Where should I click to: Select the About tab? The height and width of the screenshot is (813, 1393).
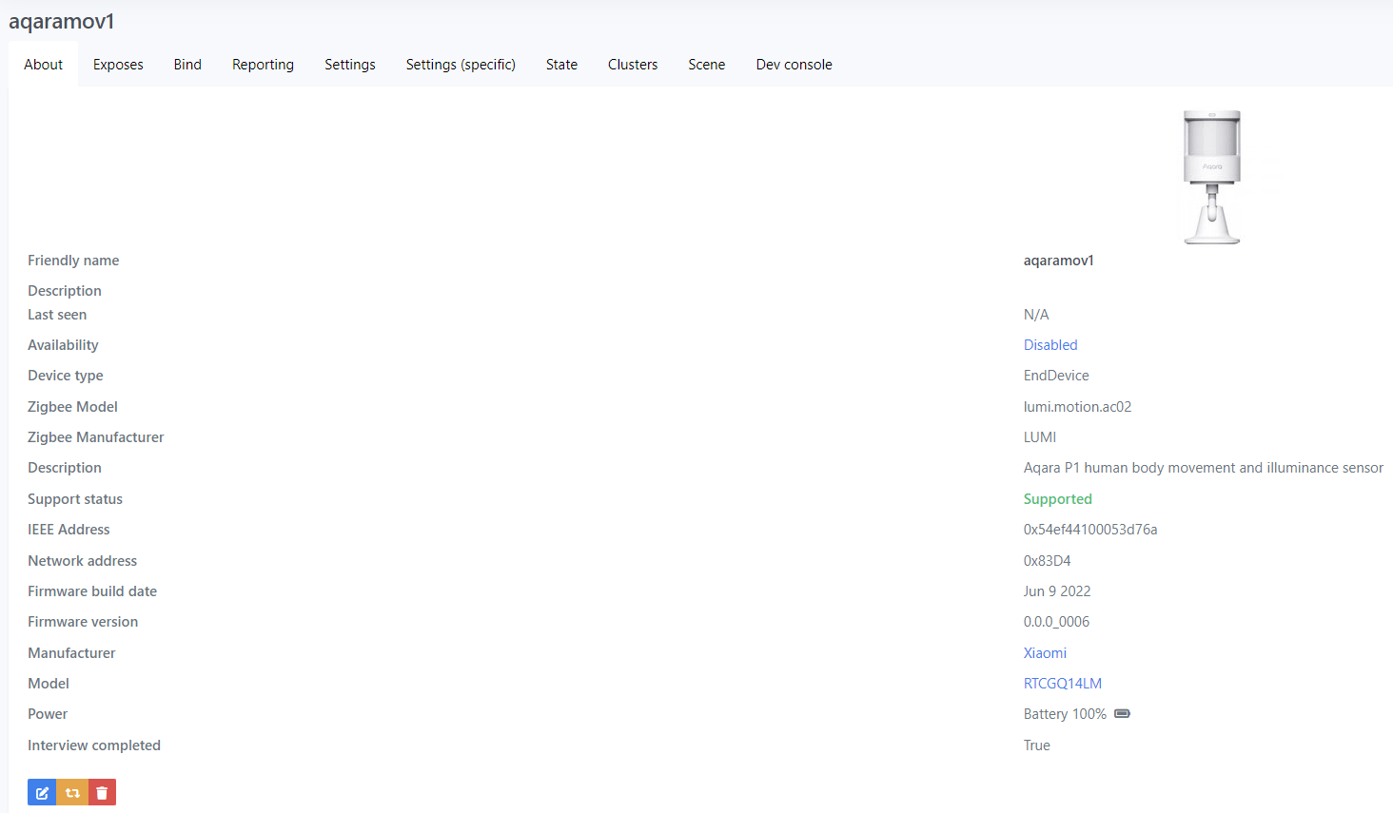(x=44, y=65)
